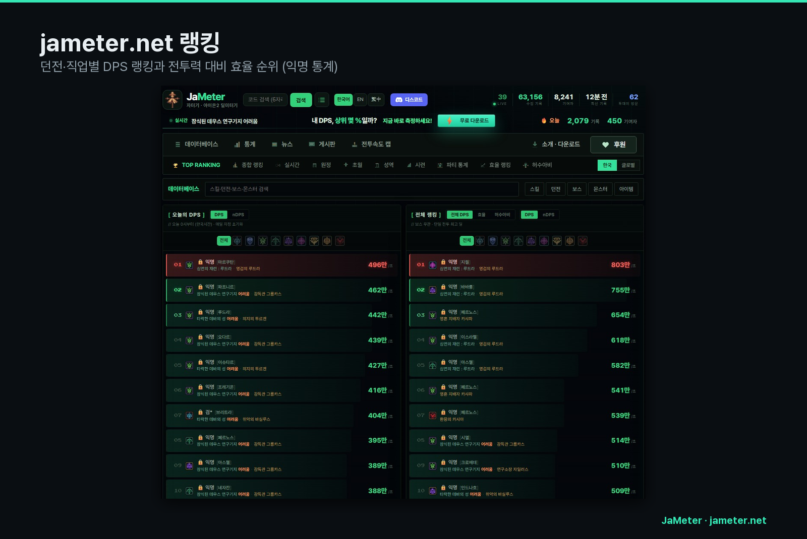The width and height of the screenshot is (807, 539).
Task: Select green bow class icon in 전체 랭킹
Action: tap(518, 241)
